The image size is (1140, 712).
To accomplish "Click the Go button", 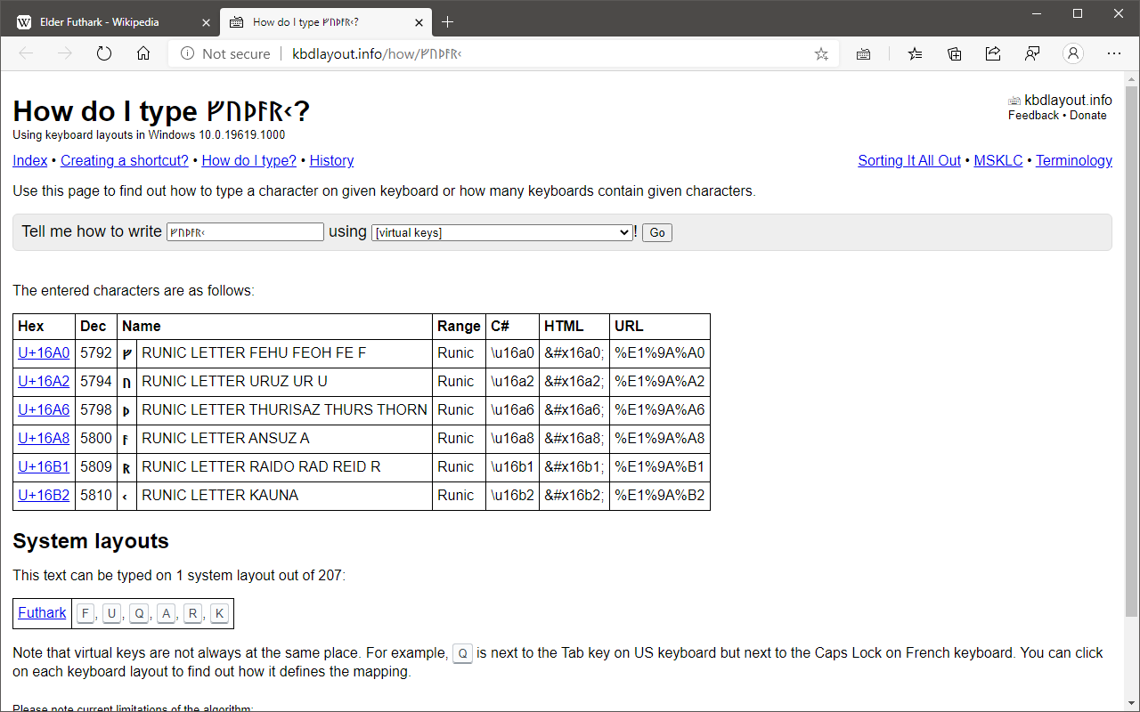I will [657, 232].
